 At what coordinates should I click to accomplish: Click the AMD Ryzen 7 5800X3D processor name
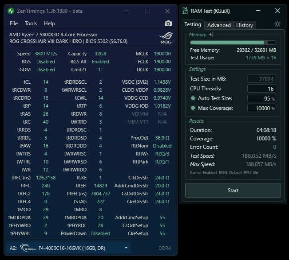[x=53, y=35]
